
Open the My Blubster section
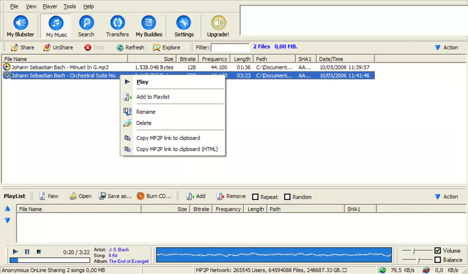click(21, 26)
